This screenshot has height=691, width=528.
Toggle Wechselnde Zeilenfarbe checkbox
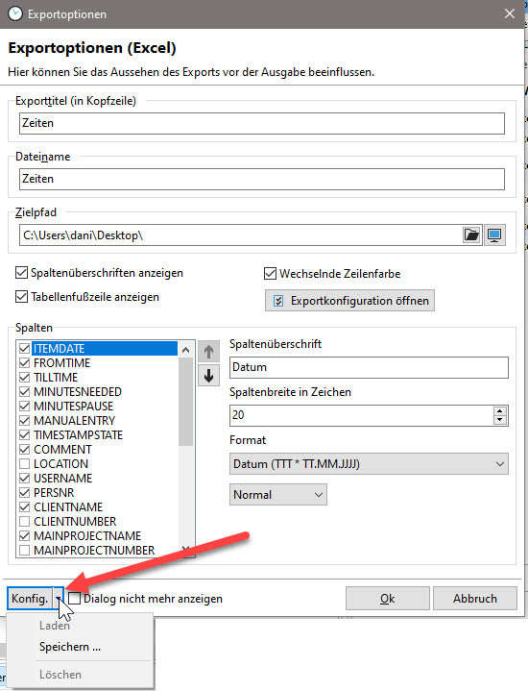270,274
